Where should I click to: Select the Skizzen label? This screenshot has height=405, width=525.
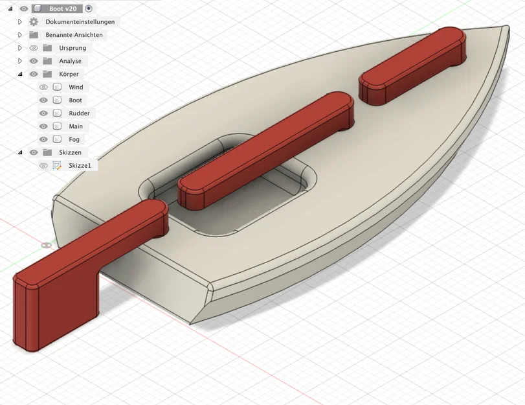pos(71,152)
